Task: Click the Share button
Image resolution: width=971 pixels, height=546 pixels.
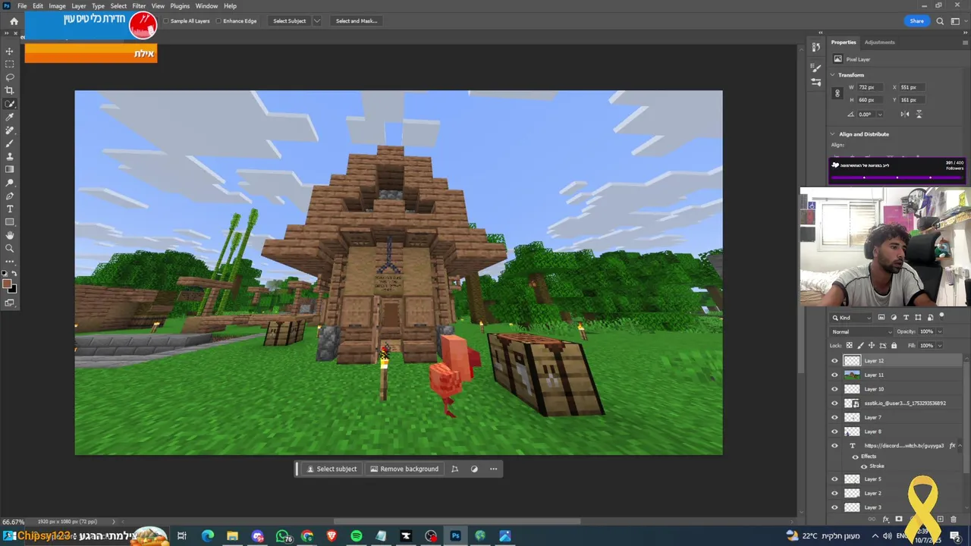Action: [916, 21]
